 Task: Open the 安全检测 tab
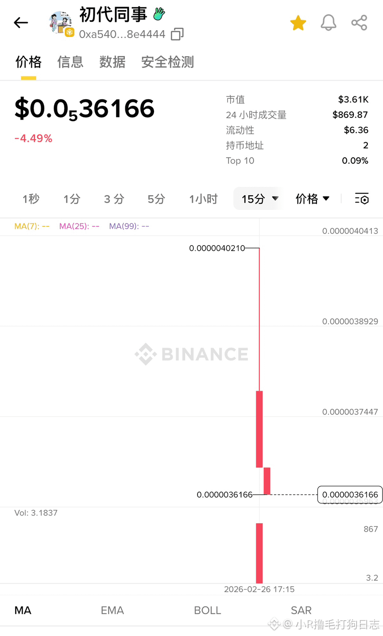(x=167, y=62)
